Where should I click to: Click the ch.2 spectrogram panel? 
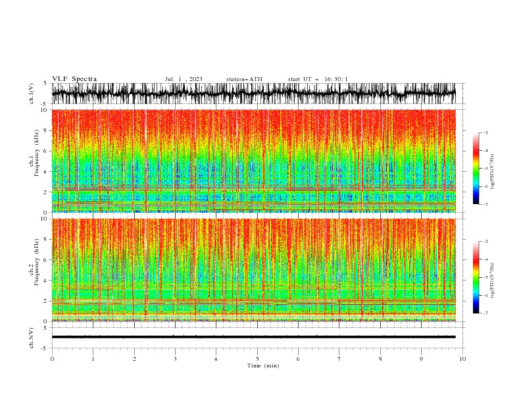[x=253, y=270]
